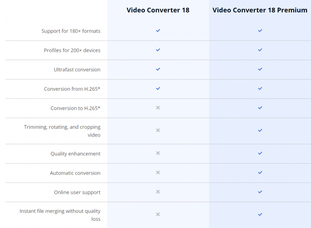Click the X mark for Online user support standard
311x228 pixels.
pyautogui.click(x=158, y=192)
